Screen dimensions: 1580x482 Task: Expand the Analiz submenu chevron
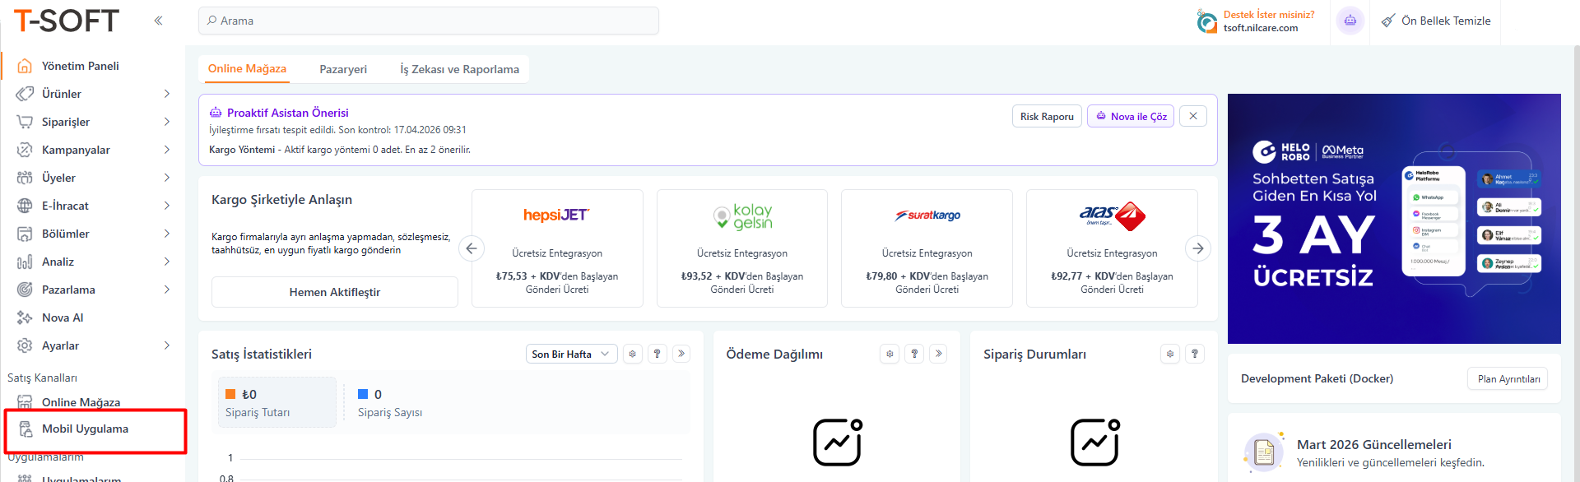[167, 262]
